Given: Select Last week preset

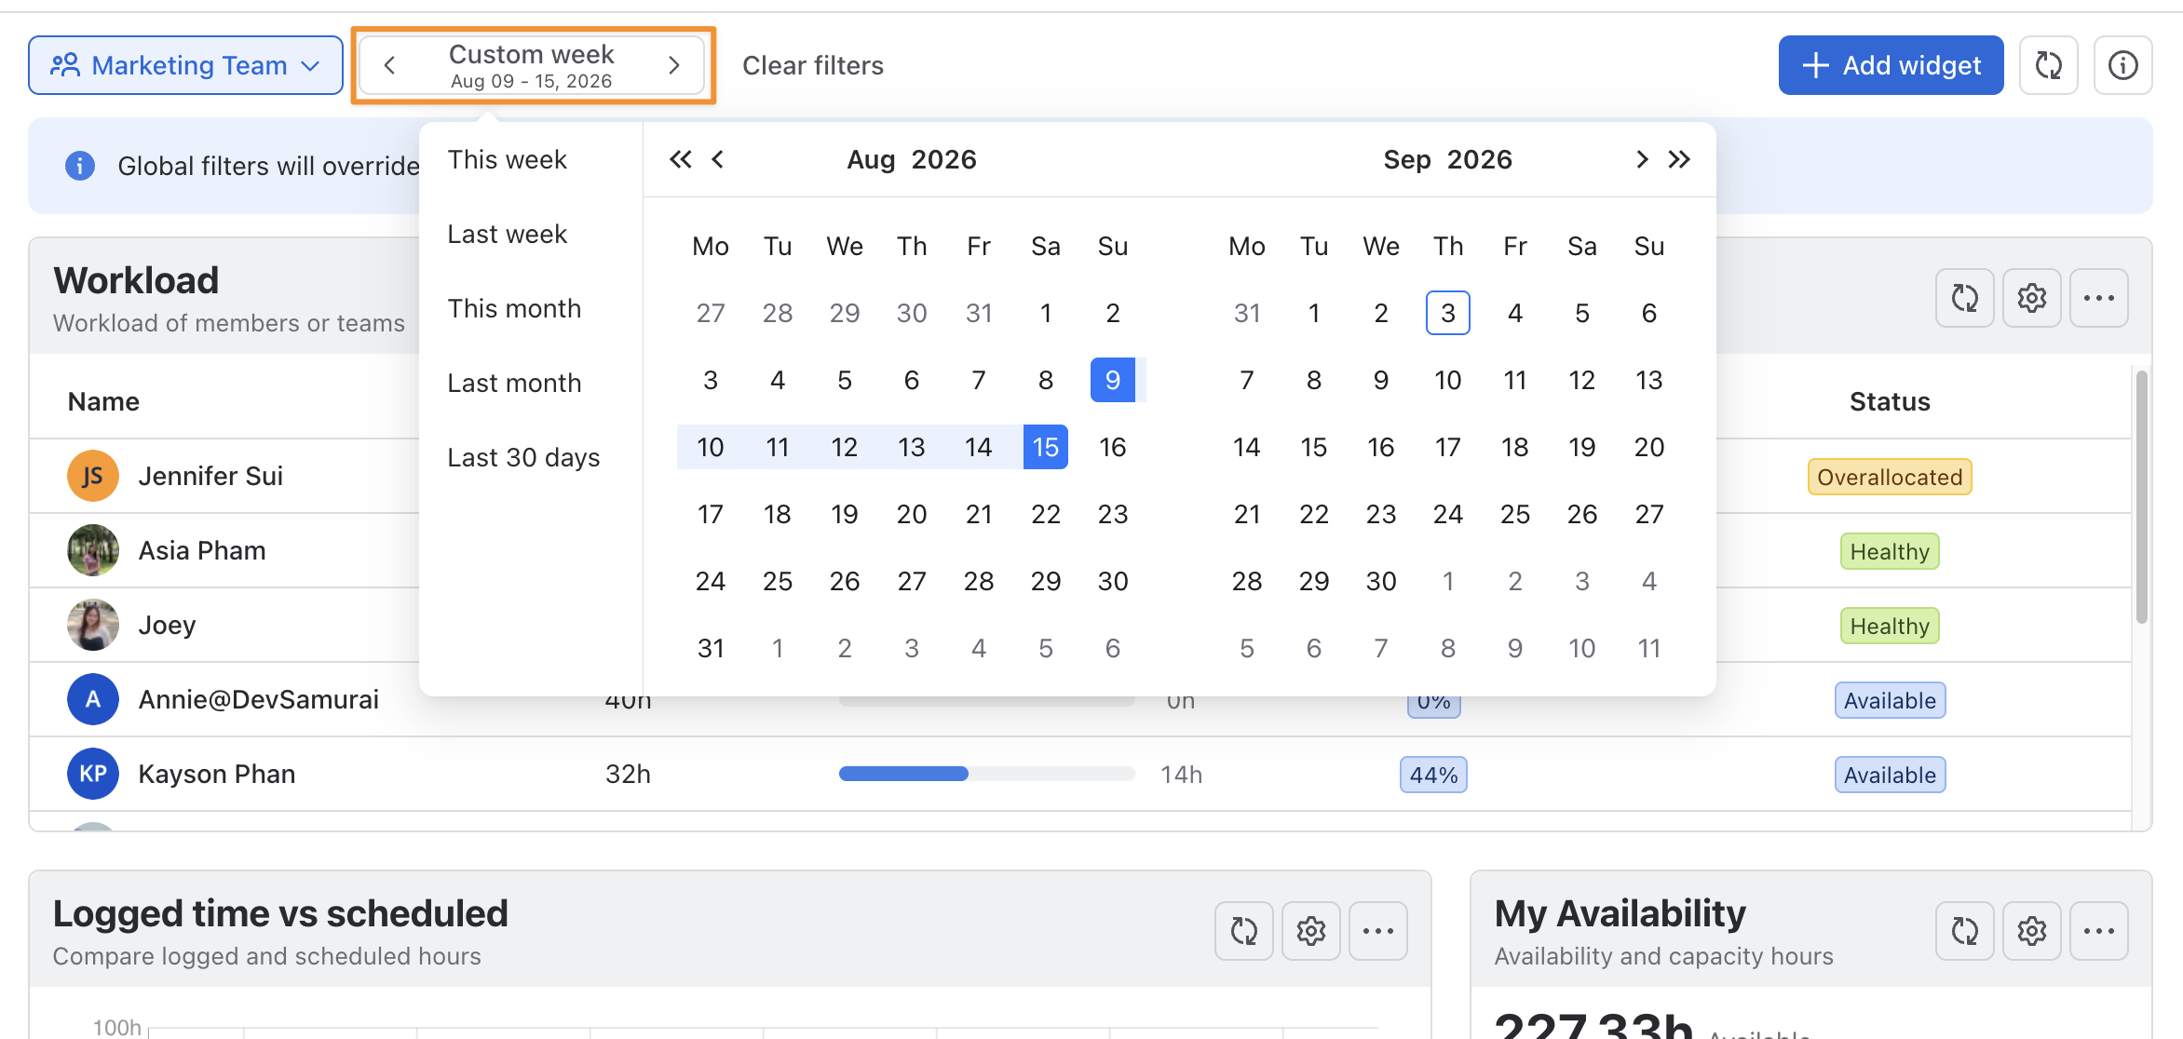Looking at the screenshot, I should pyautogui.click(x=507, y=234).
